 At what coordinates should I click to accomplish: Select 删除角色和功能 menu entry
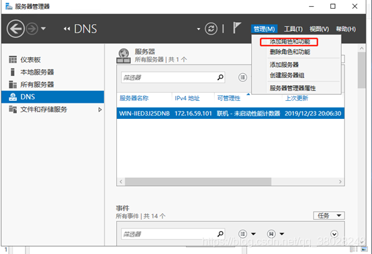(x=289, y=52)
